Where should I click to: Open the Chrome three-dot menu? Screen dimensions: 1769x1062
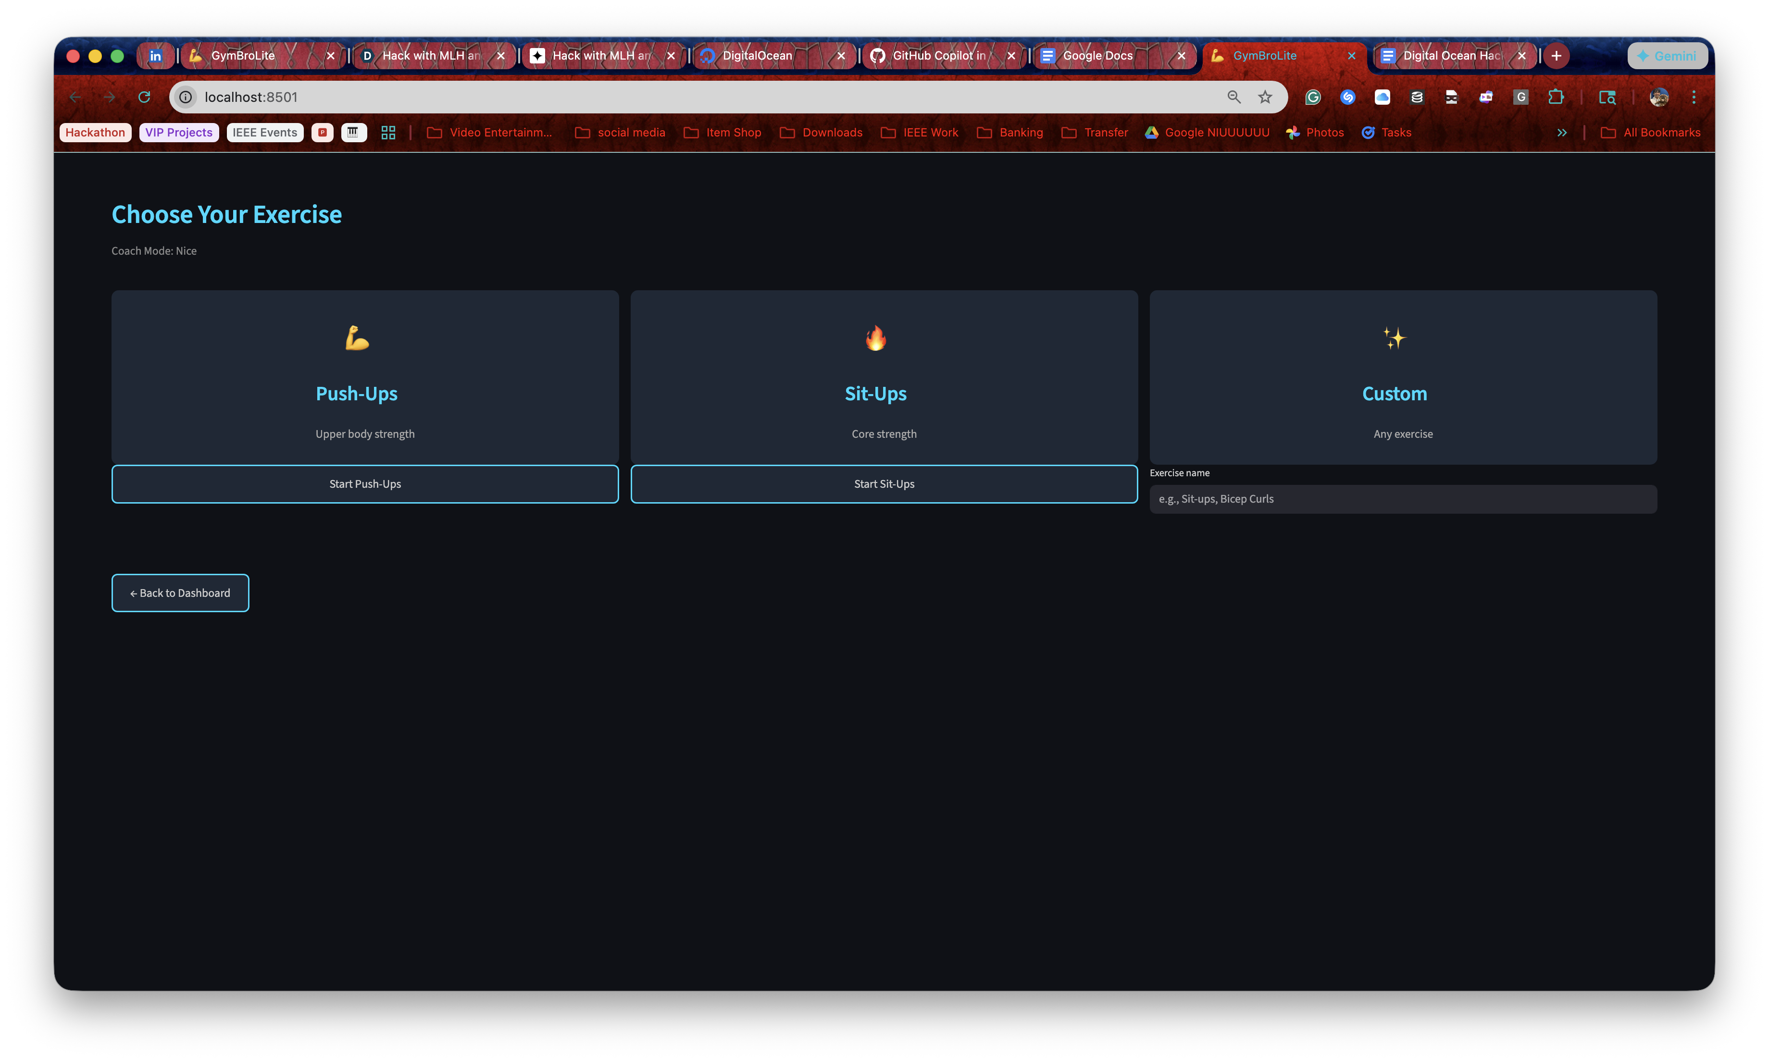pos(1693,98)
